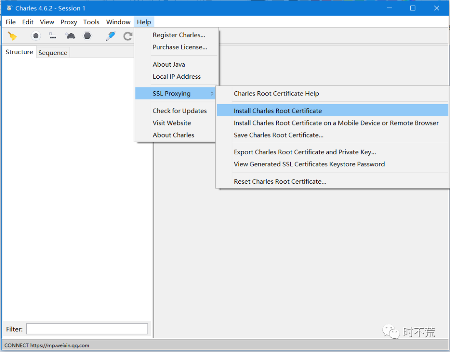Select Visit Website menu item
The width and height of the screenshot is (450, 352).
[x=176, y=123]
